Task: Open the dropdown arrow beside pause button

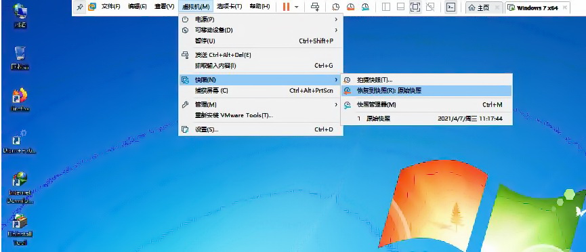Action: coord(297,7)
